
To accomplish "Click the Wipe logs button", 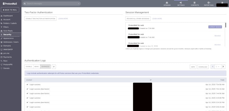I will [193, 67].
